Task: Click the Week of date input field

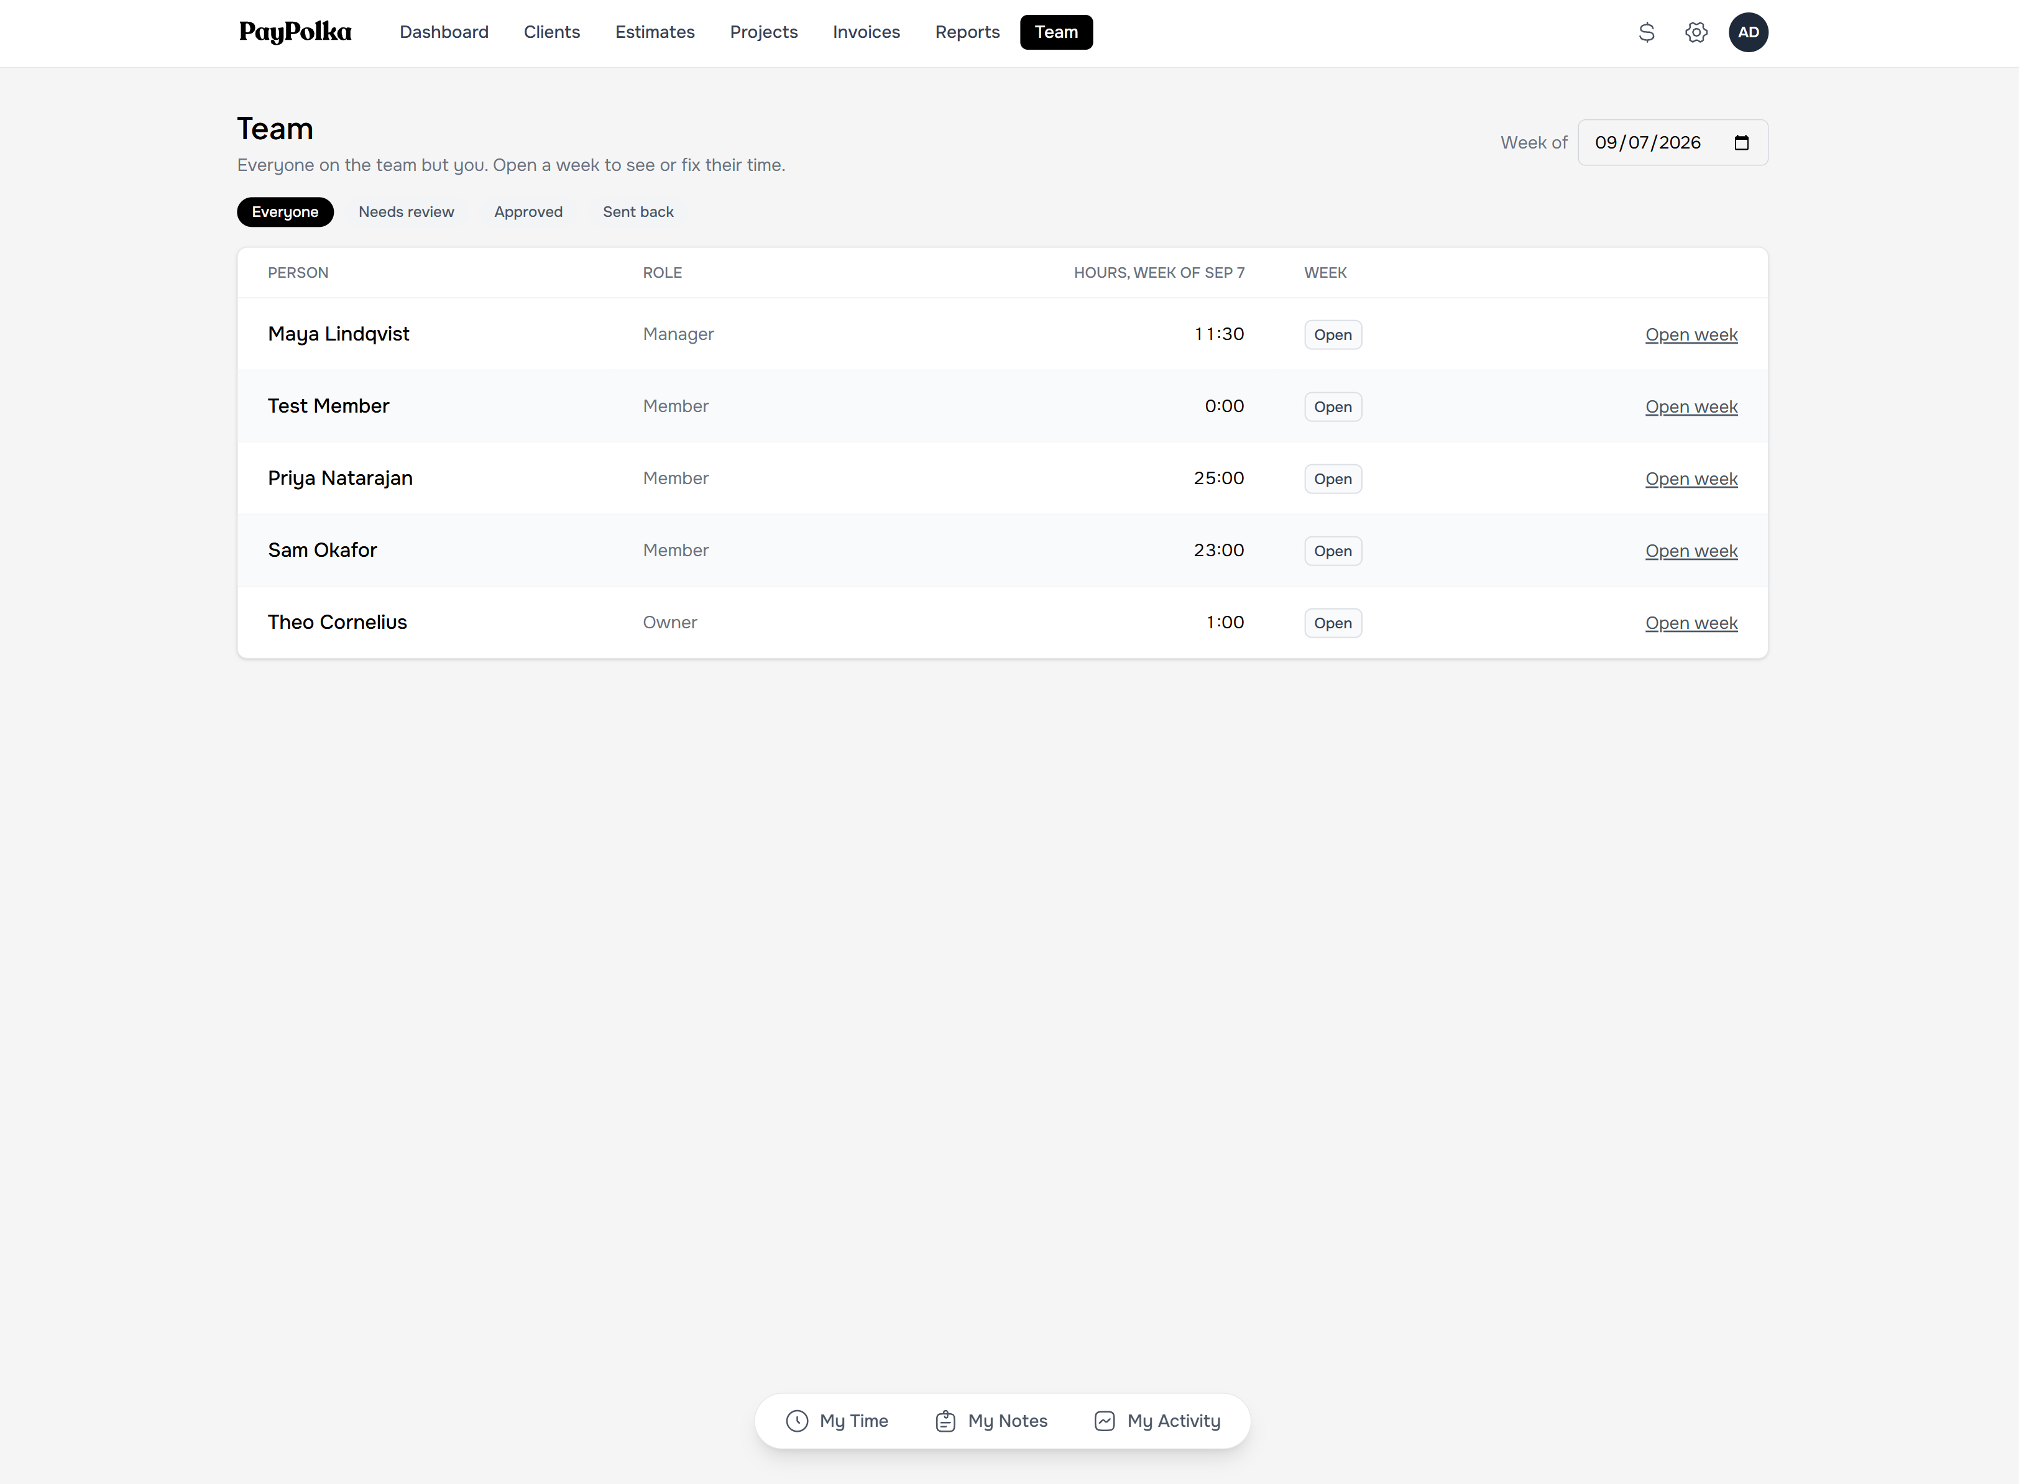Action: [x=1672, y=143]
